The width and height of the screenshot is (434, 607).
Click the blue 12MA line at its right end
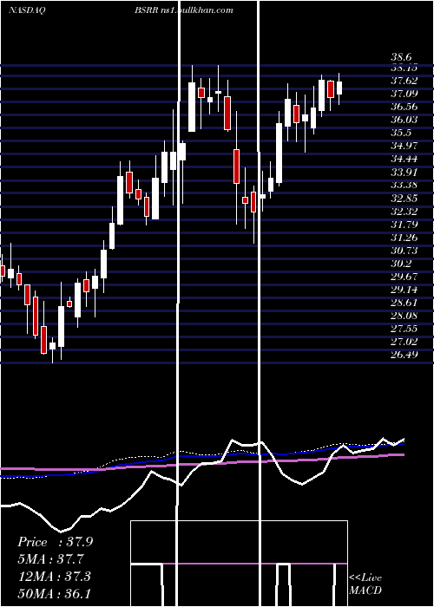(x=402, y=444)
